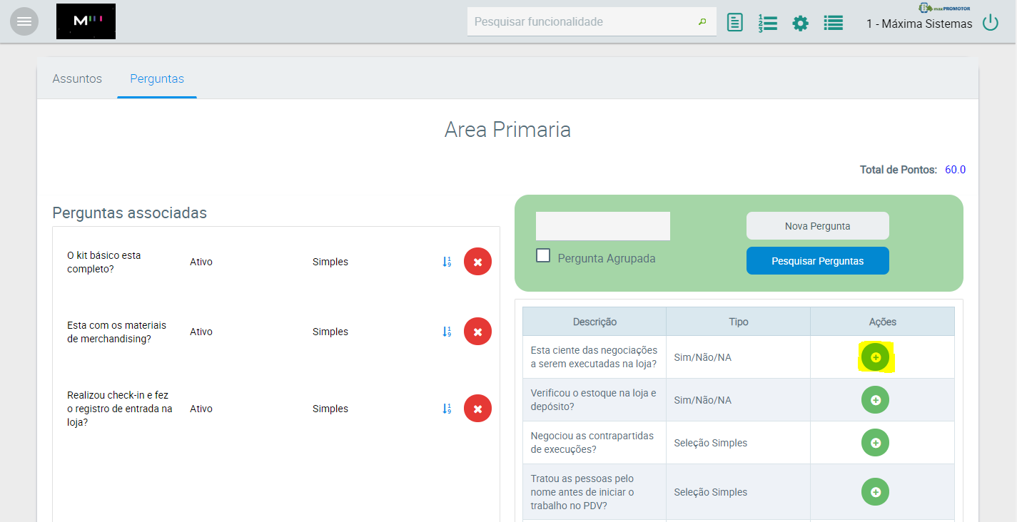Click the Pesquisar Perguntas button
Viewport: 1017px width, 522px height.
coord(818,261)
